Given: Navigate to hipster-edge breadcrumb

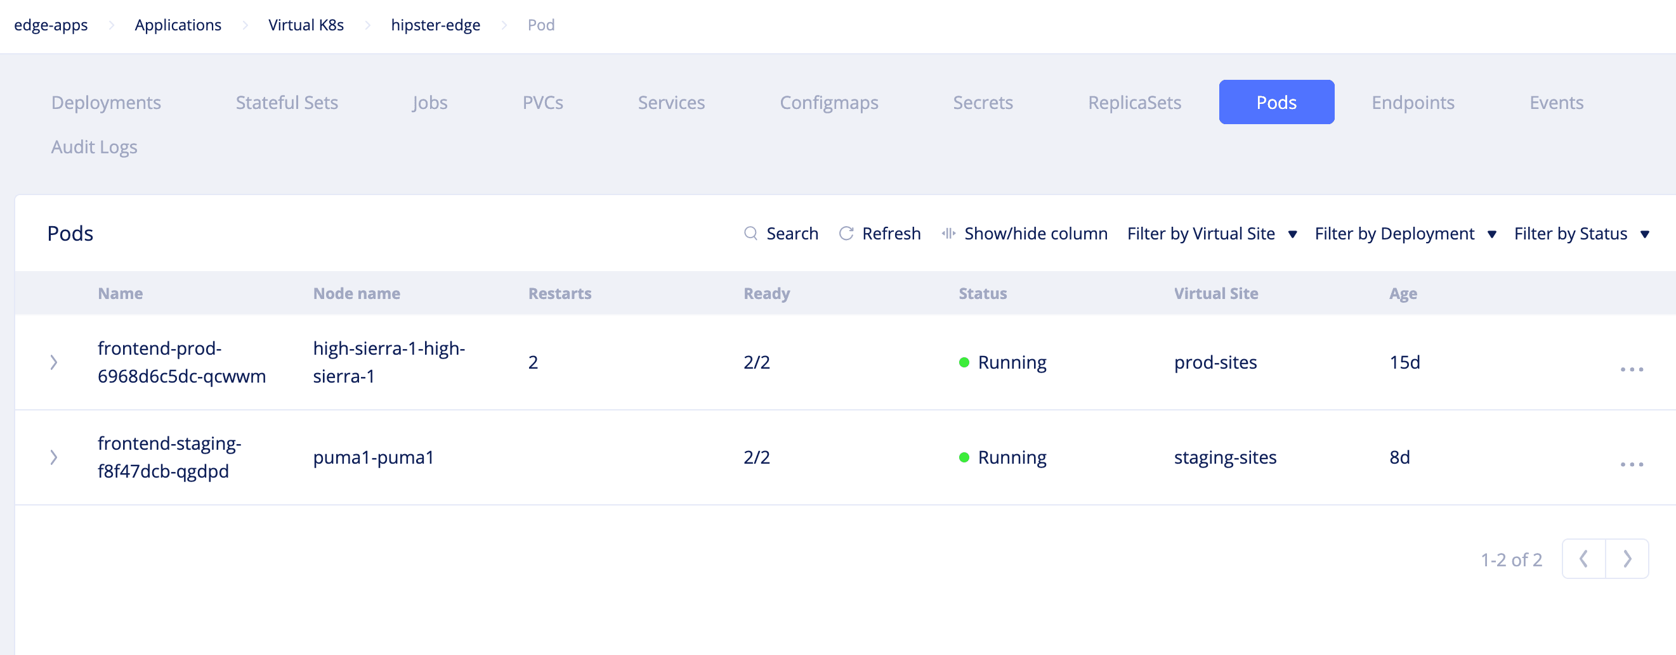Looking at the screenshot, I should click(x=435, y=25).
